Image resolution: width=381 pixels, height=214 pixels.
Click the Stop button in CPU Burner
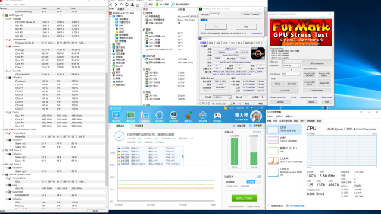tap(246, 27)
